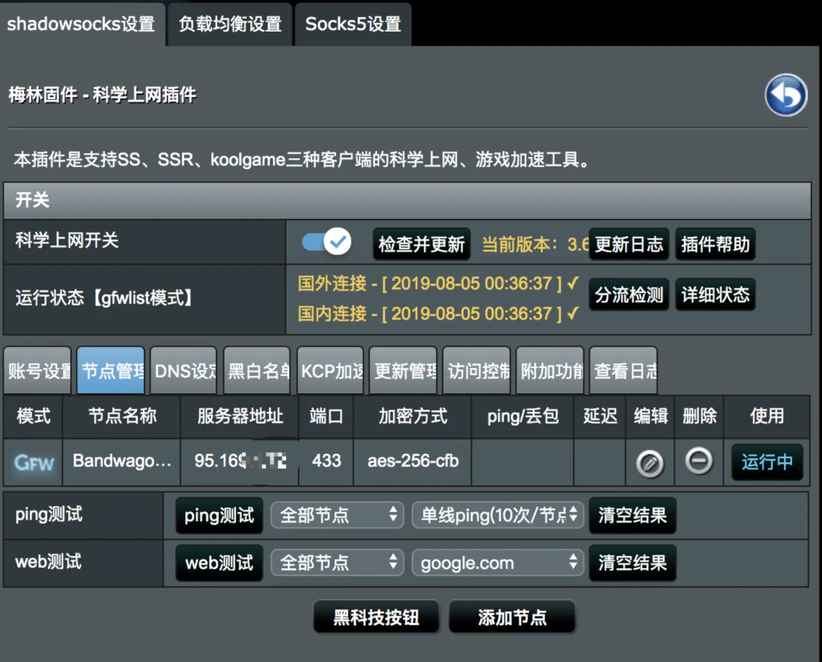Click the Bandwago... node name cell
The width and height of the screenshot is (822, 662).
tap(122, 461)
